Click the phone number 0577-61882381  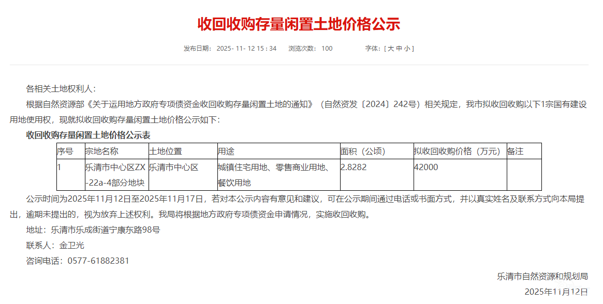(98, 261)
